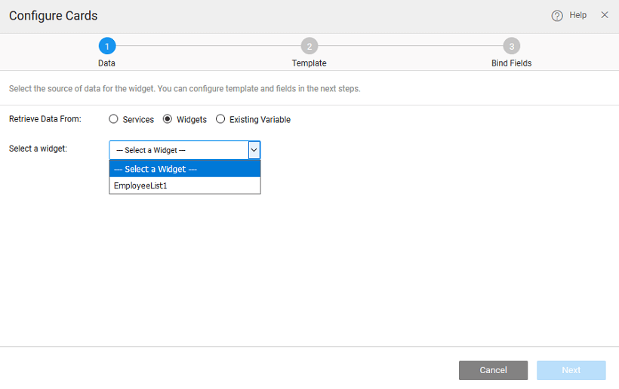Choose the highlighted '--- Select a Widget ---' option
This screenshot has width=619, height=389.
pyautogui.click(x=185, y=169)
